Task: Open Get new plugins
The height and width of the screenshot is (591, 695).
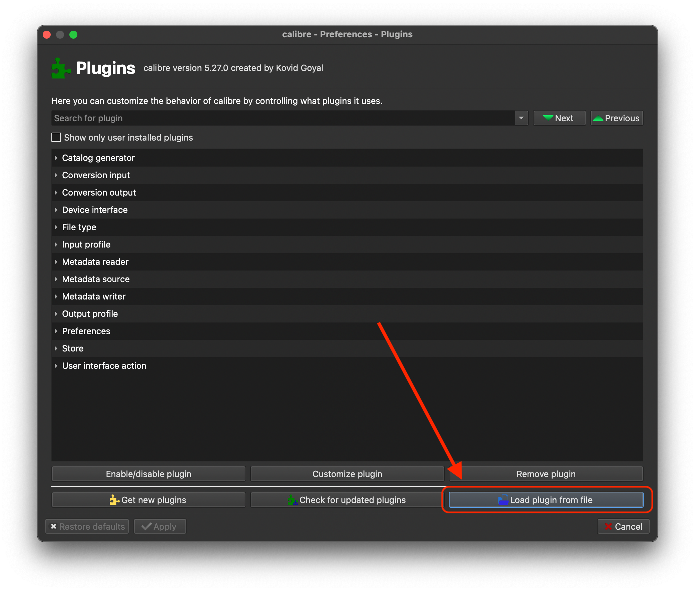Action: (x=149, y=500)
